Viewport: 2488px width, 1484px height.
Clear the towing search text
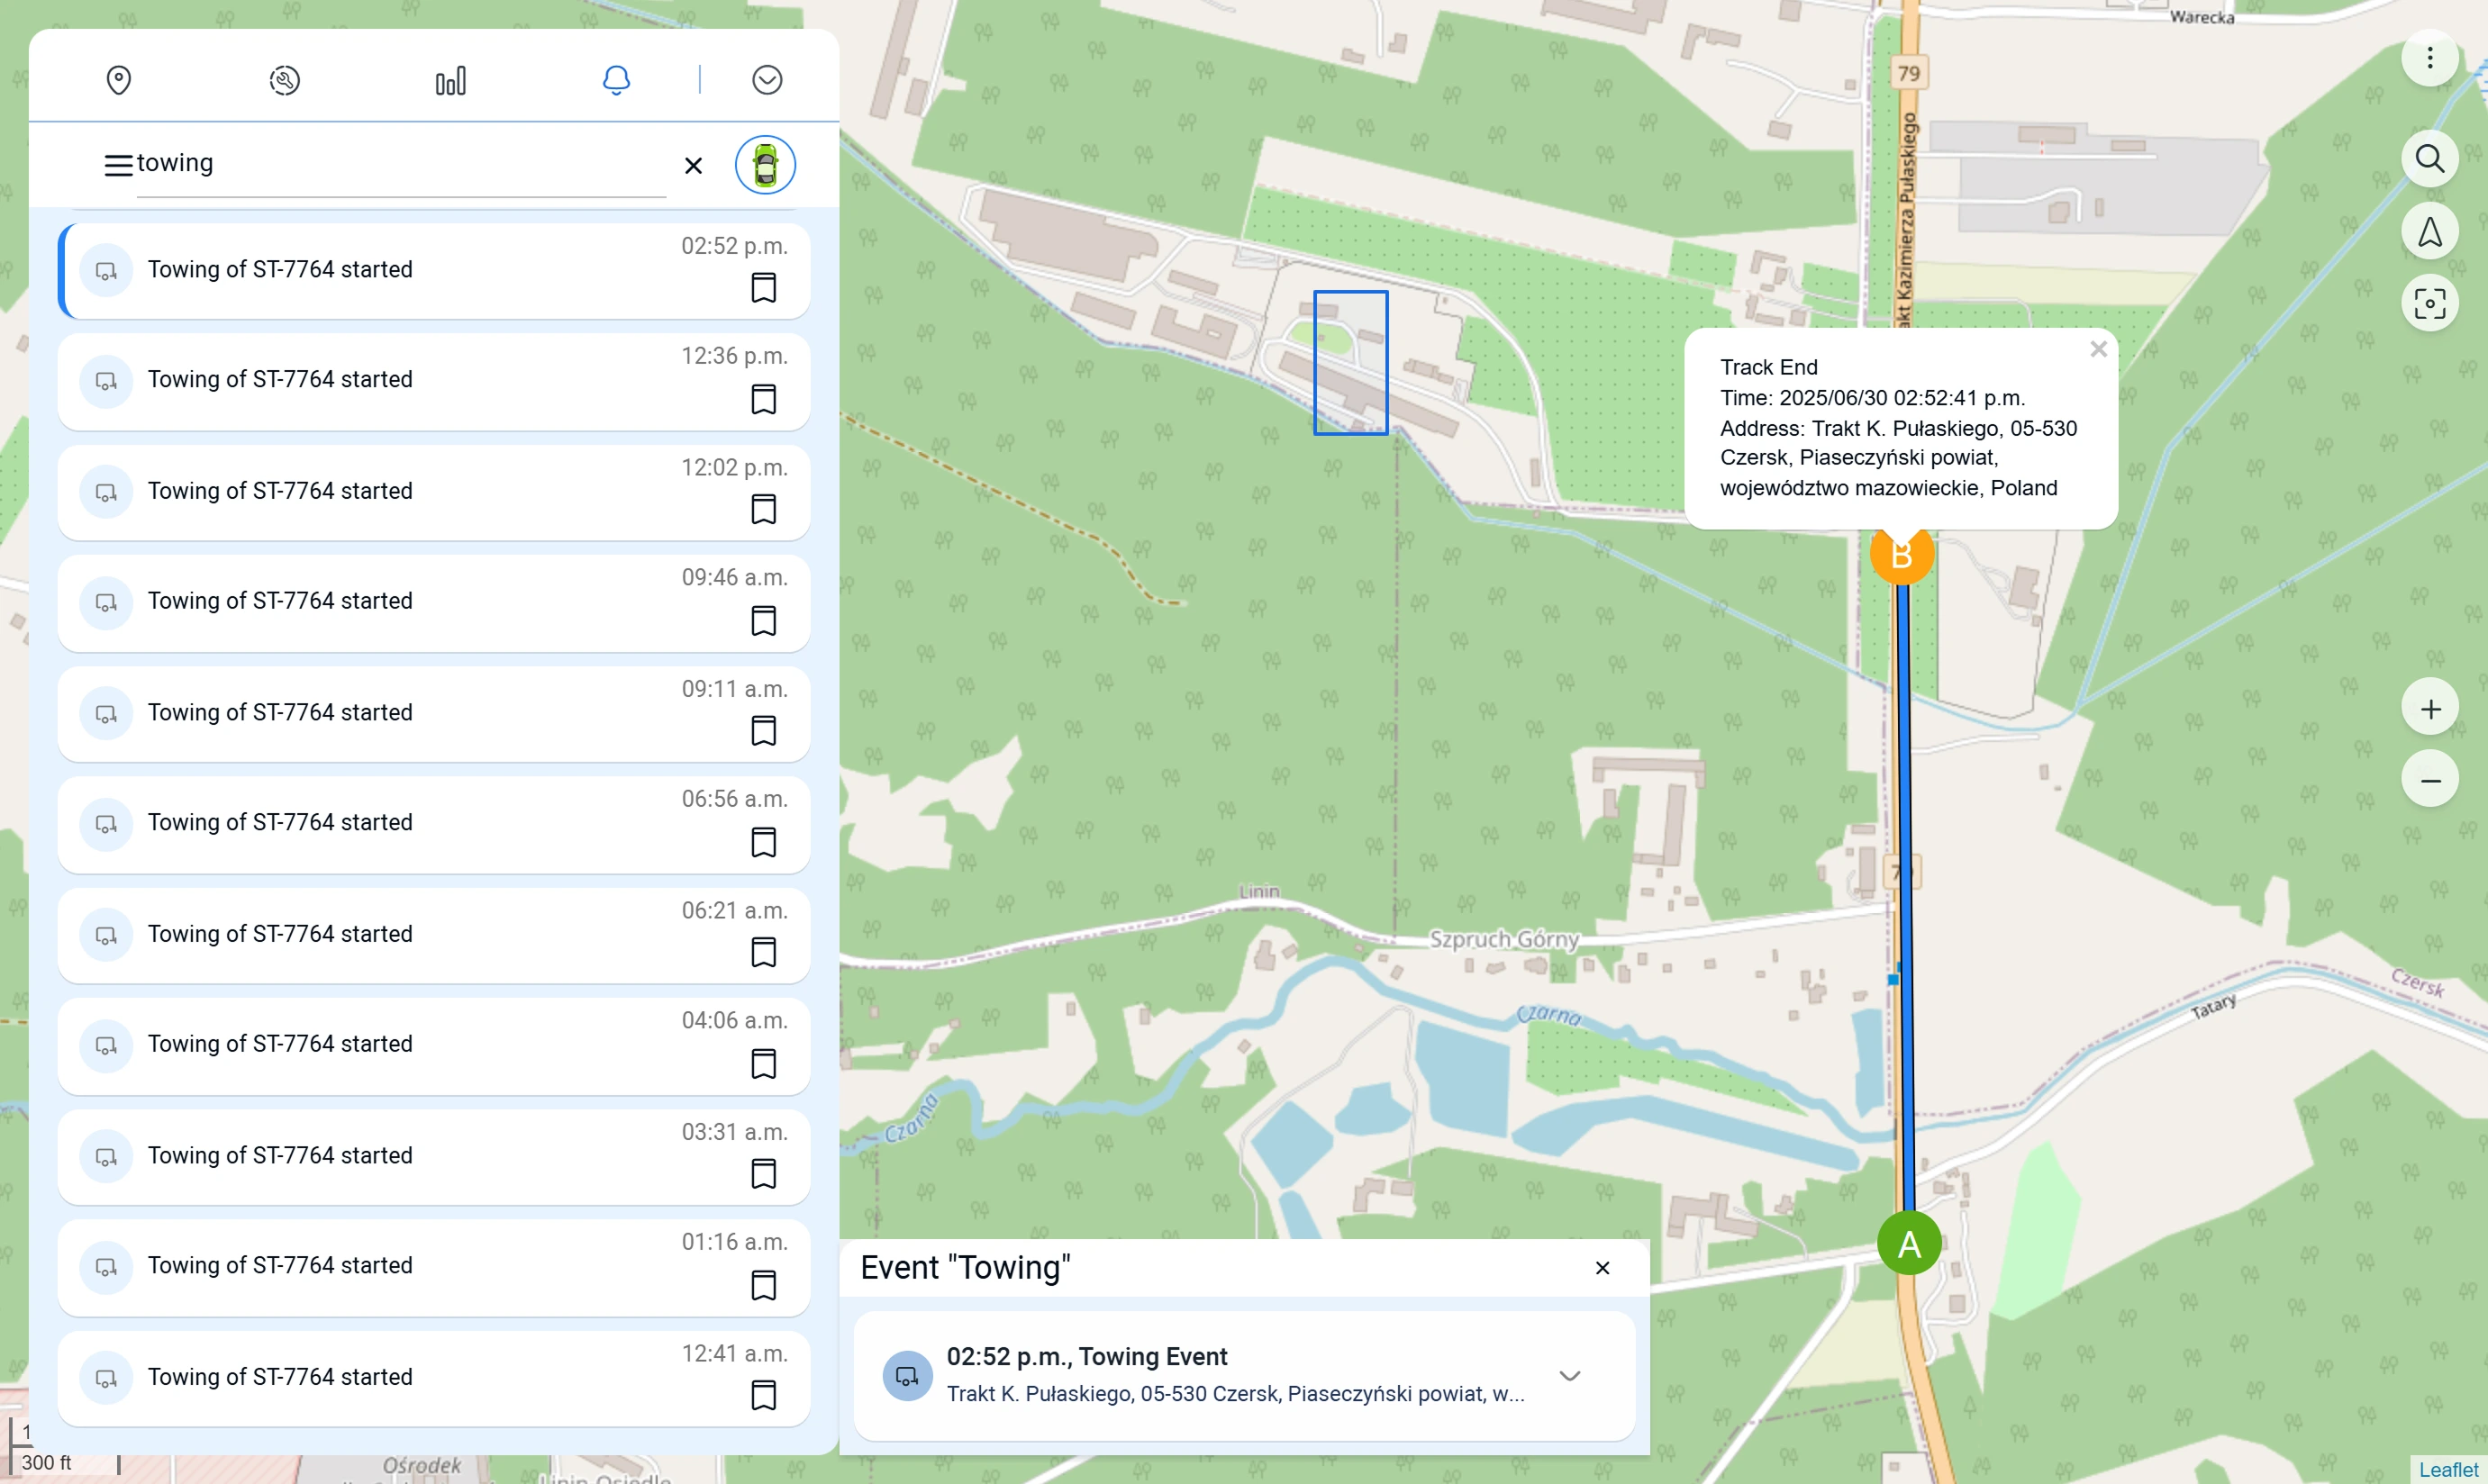(694, 166)
